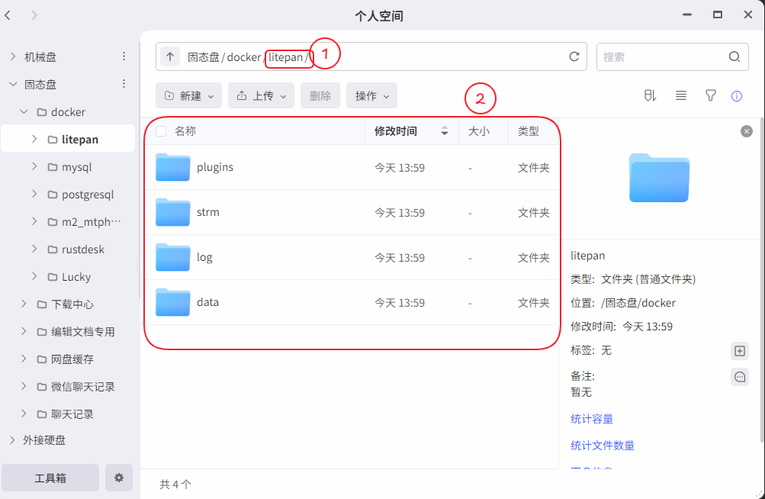Go back with the left arrow
This screenshot has height=499, width=765.
click(8, 15)
